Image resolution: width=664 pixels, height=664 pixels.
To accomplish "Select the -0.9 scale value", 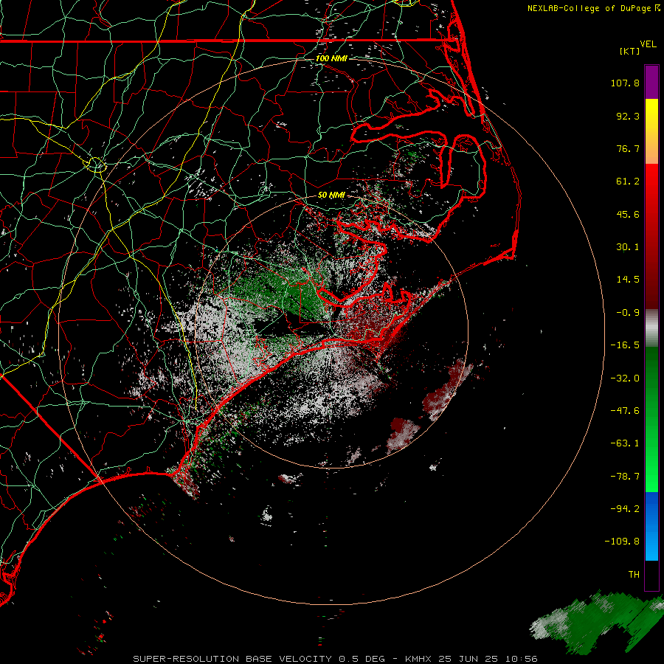I will (x=628, y=313).
